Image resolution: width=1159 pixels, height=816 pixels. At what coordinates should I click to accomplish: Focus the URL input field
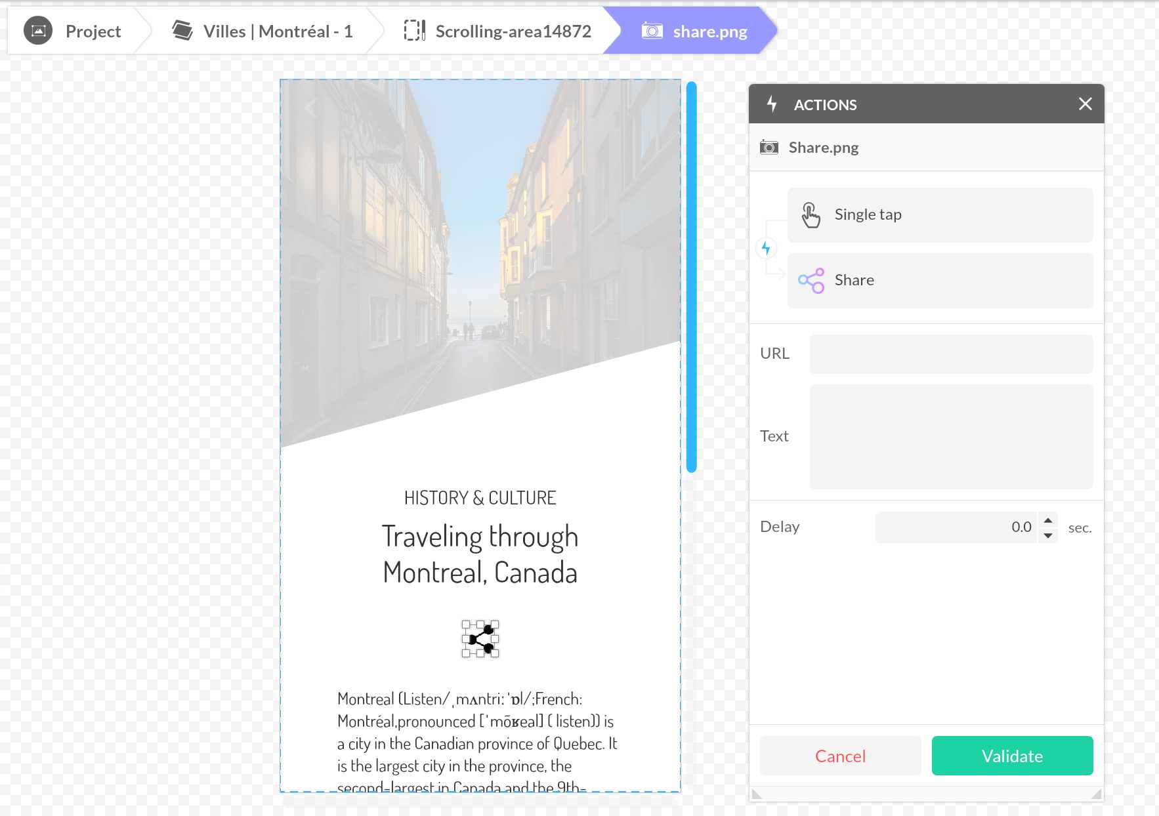tap(950, 354)
